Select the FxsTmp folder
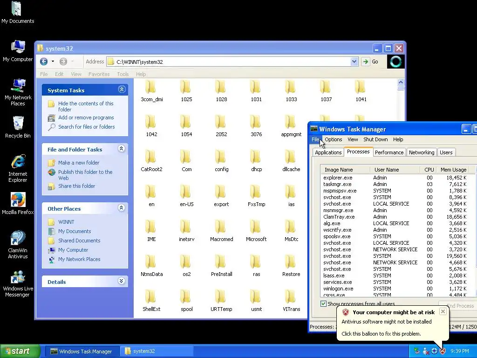This screenshot has width=477, height=358. pos(257,196)
